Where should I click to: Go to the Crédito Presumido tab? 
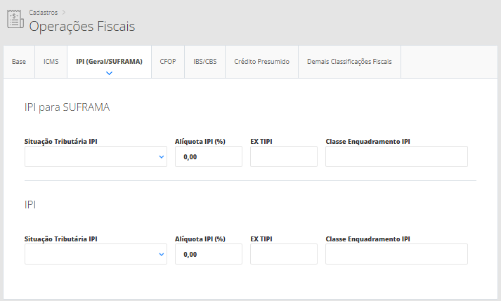click(x=261, y=62)
